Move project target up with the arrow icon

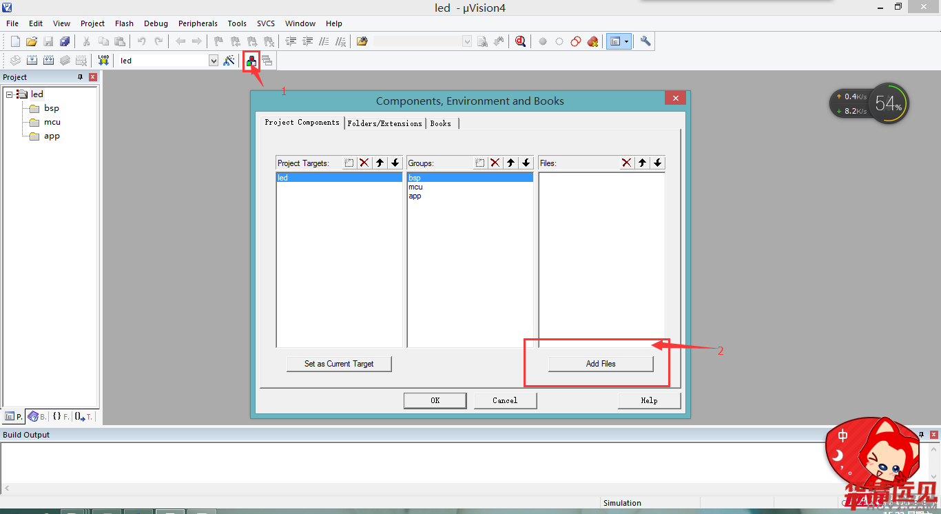[x=380, y=163]
